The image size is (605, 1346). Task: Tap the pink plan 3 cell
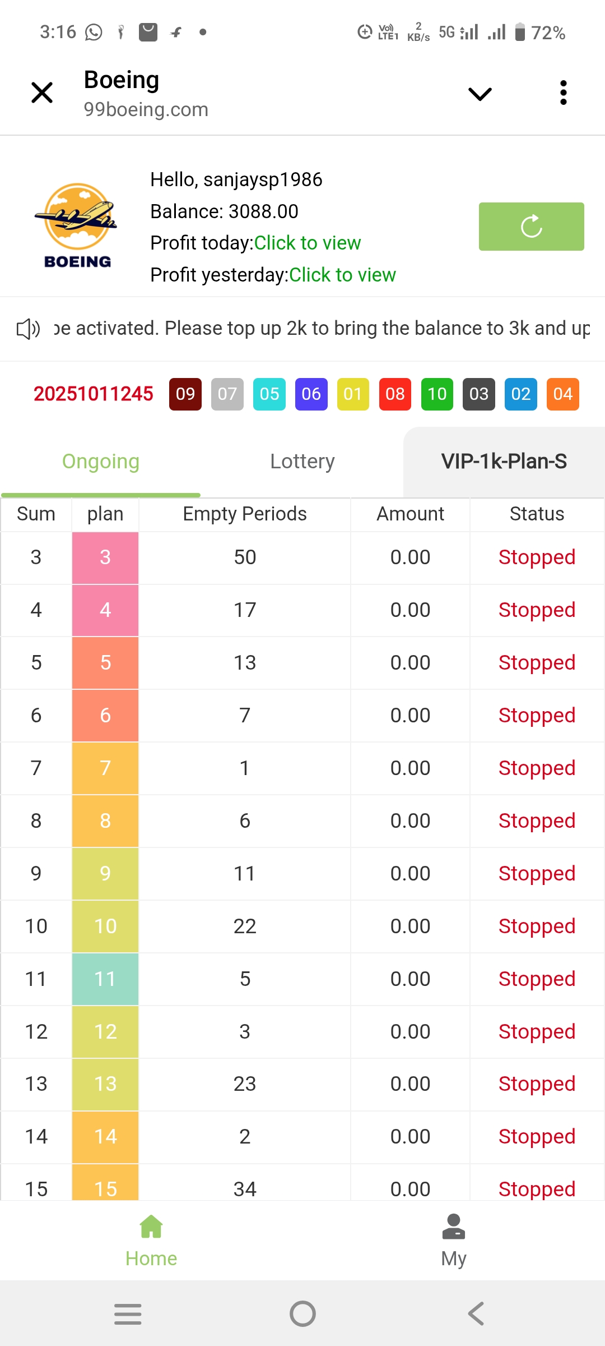[105, 557]
